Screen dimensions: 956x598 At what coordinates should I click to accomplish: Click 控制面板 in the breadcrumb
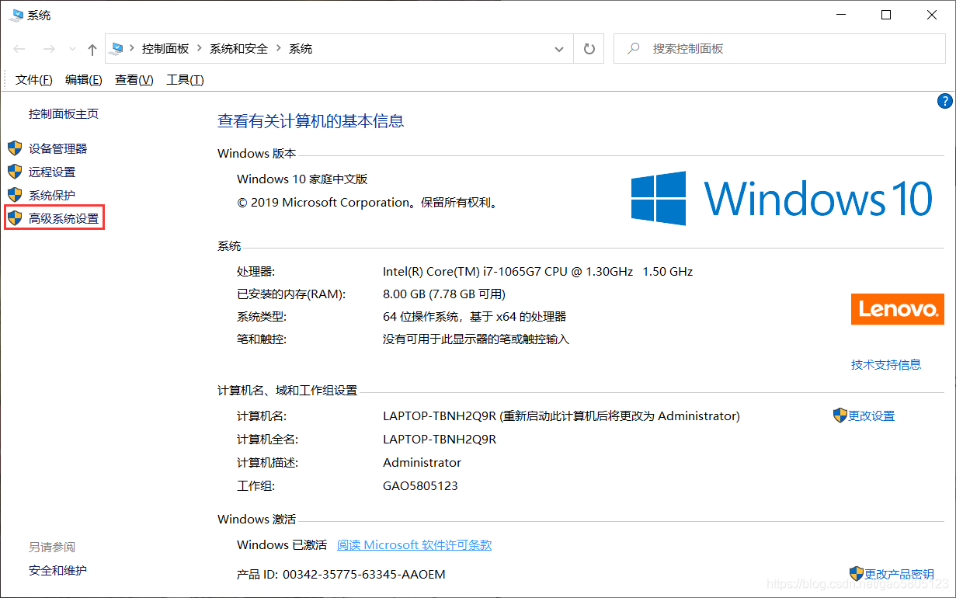coord(165,48)
